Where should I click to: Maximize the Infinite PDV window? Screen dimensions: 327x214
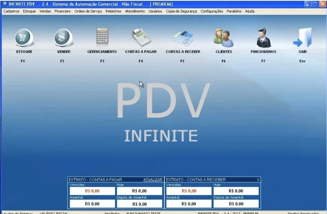point(315,4)
